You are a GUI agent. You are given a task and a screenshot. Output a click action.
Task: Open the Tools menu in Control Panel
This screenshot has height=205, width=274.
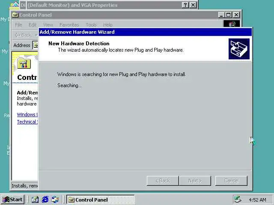pos(91,25)
